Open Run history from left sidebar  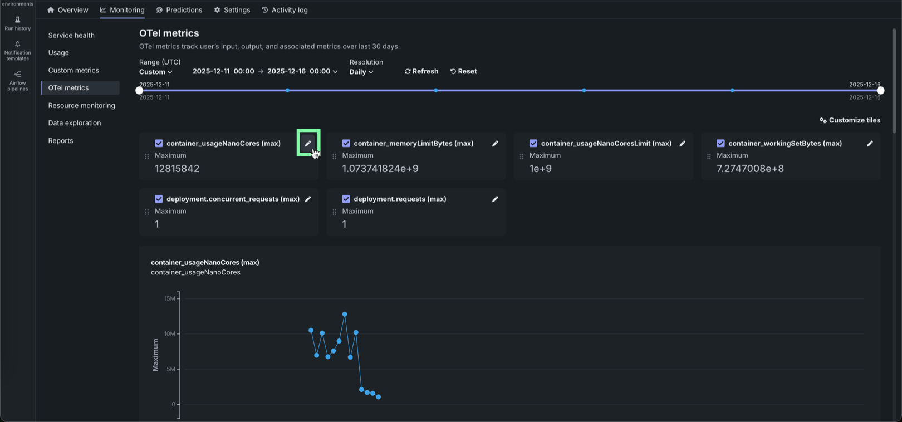pos(18,23)
